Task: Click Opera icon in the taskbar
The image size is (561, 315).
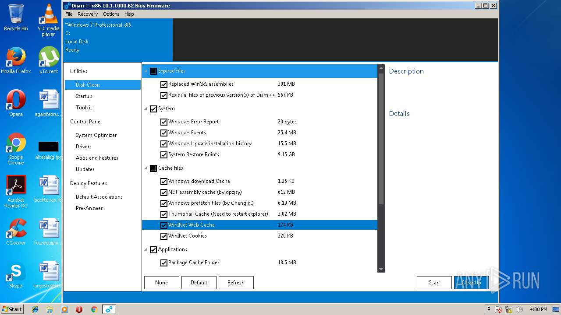Action: [x=79, y=309]
